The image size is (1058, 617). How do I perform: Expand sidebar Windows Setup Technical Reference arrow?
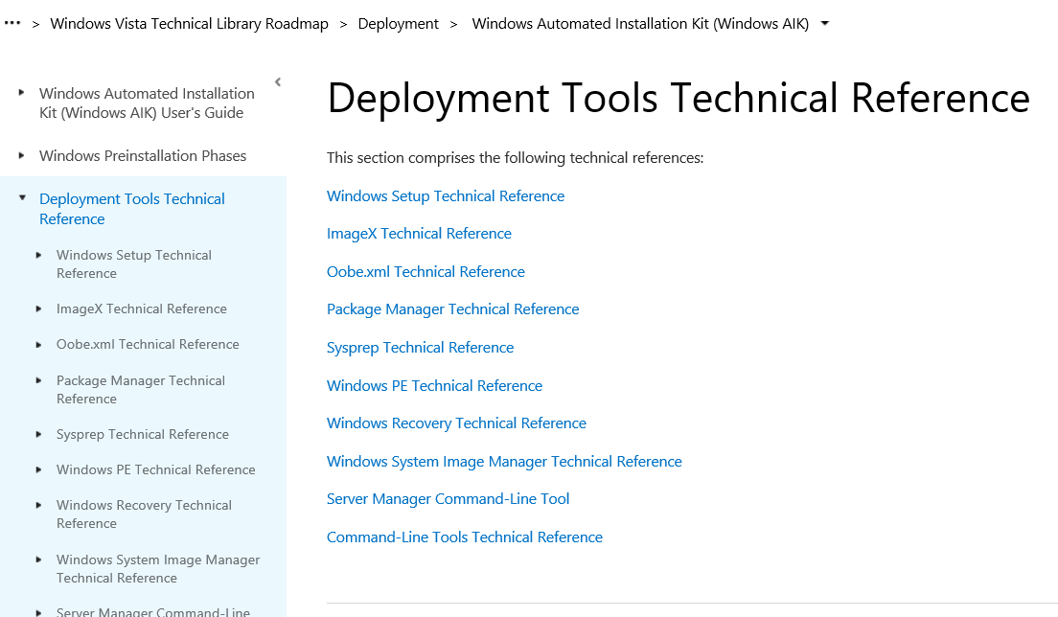coord(38,255)
